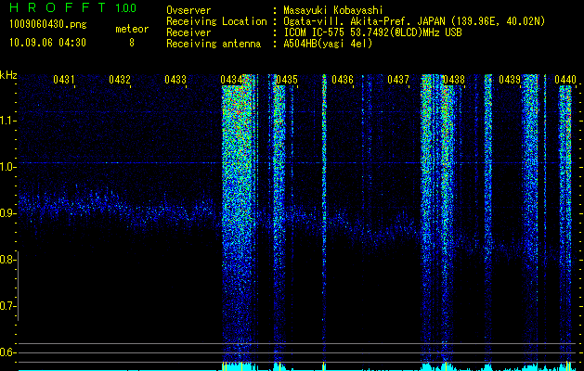584x371 pixels.
Task: Click the observer name Masayuki Kobayashi
Action: point(333,10)
